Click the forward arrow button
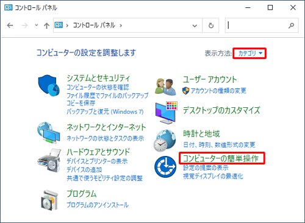Image resolution: width=305 pixels, height=223 pixels. (24, 26)
